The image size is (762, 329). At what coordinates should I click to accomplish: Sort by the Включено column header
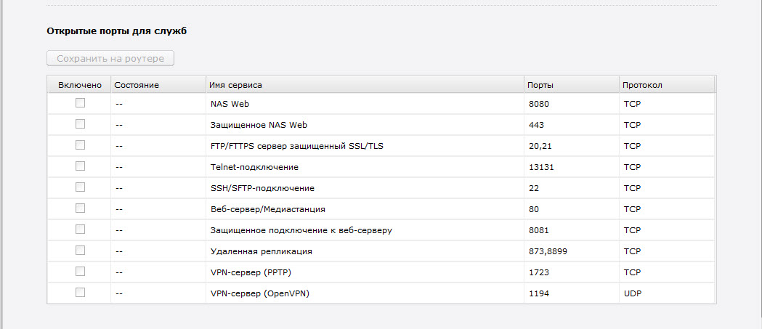tap(79, 84)
